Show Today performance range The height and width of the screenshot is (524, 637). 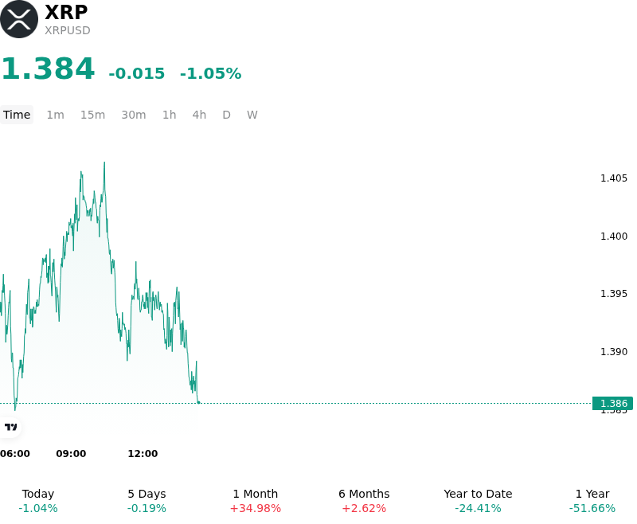coord(37,501)
